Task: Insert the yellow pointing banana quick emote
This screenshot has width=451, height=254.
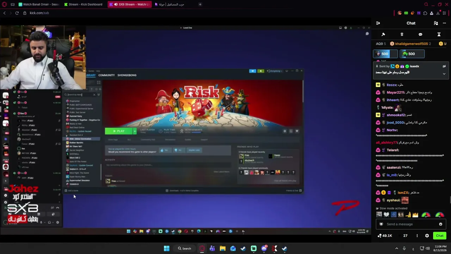Action: [x=408, y=214]
